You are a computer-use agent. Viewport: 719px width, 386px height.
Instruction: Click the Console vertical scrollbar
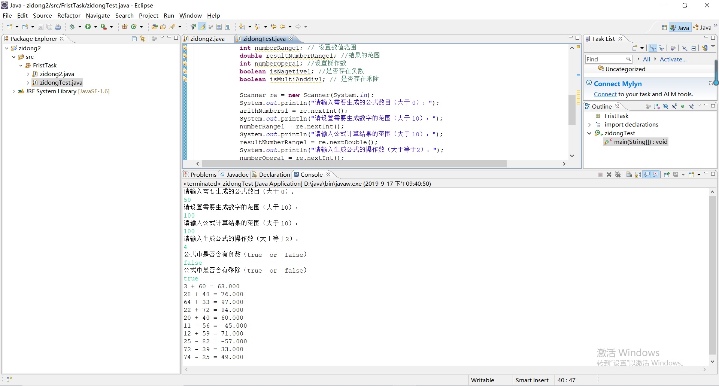[x=712, y=275]
